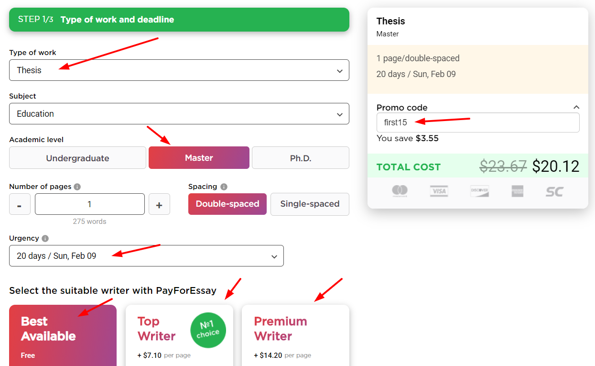Image resolution: width=595 pixels, height=366 pixels.
Task: Select the Top Writer option
Action: 179,335
